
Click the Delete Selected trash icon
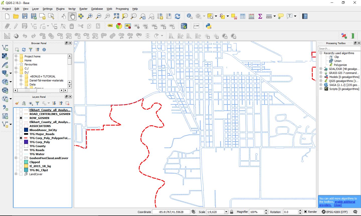72,26
